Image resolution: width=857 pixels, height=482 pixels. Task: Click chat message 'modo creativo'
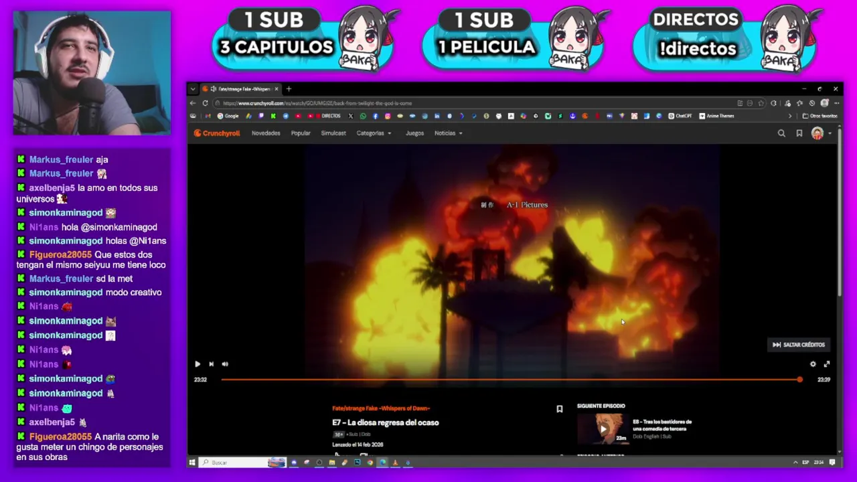tap(133, 293)
